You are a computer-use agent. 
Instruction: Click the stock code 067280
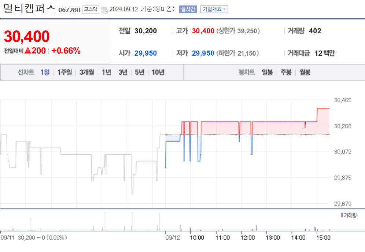point(69,10)
